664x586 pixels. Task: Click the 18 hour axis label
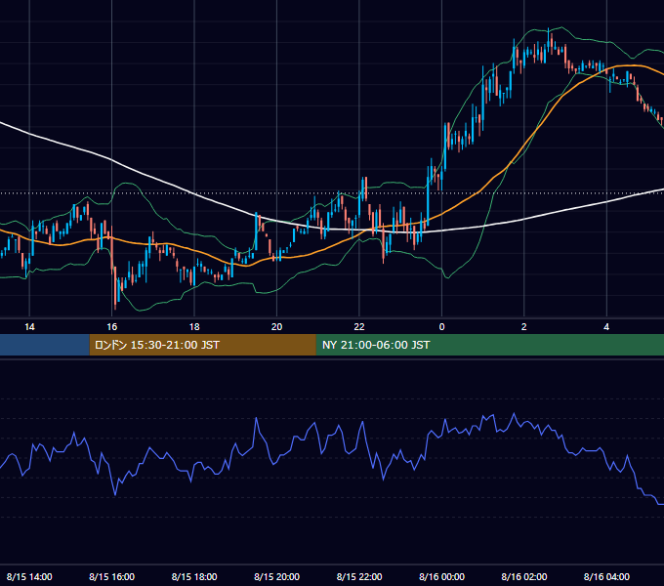click(x=194, y=327)
